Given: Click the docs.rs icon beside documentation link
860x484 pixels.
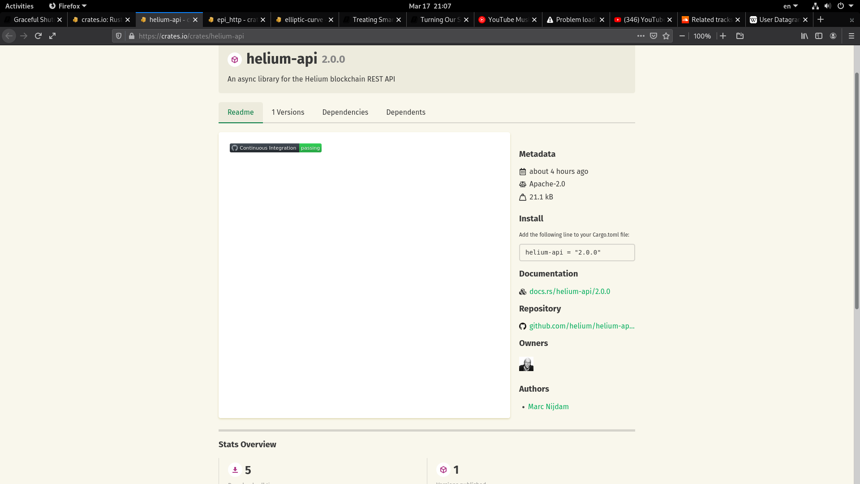Looking at the screenshot, I should pos(523,292).
